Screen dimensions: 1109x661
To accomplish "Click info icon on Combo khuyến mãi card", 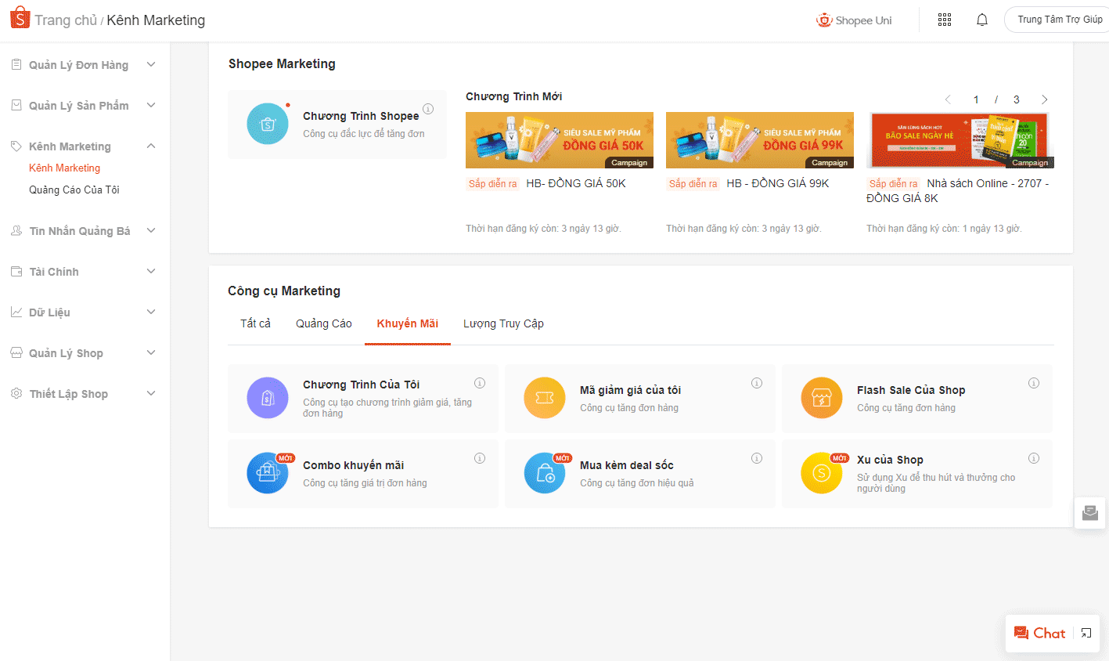I will coord(480,458).
